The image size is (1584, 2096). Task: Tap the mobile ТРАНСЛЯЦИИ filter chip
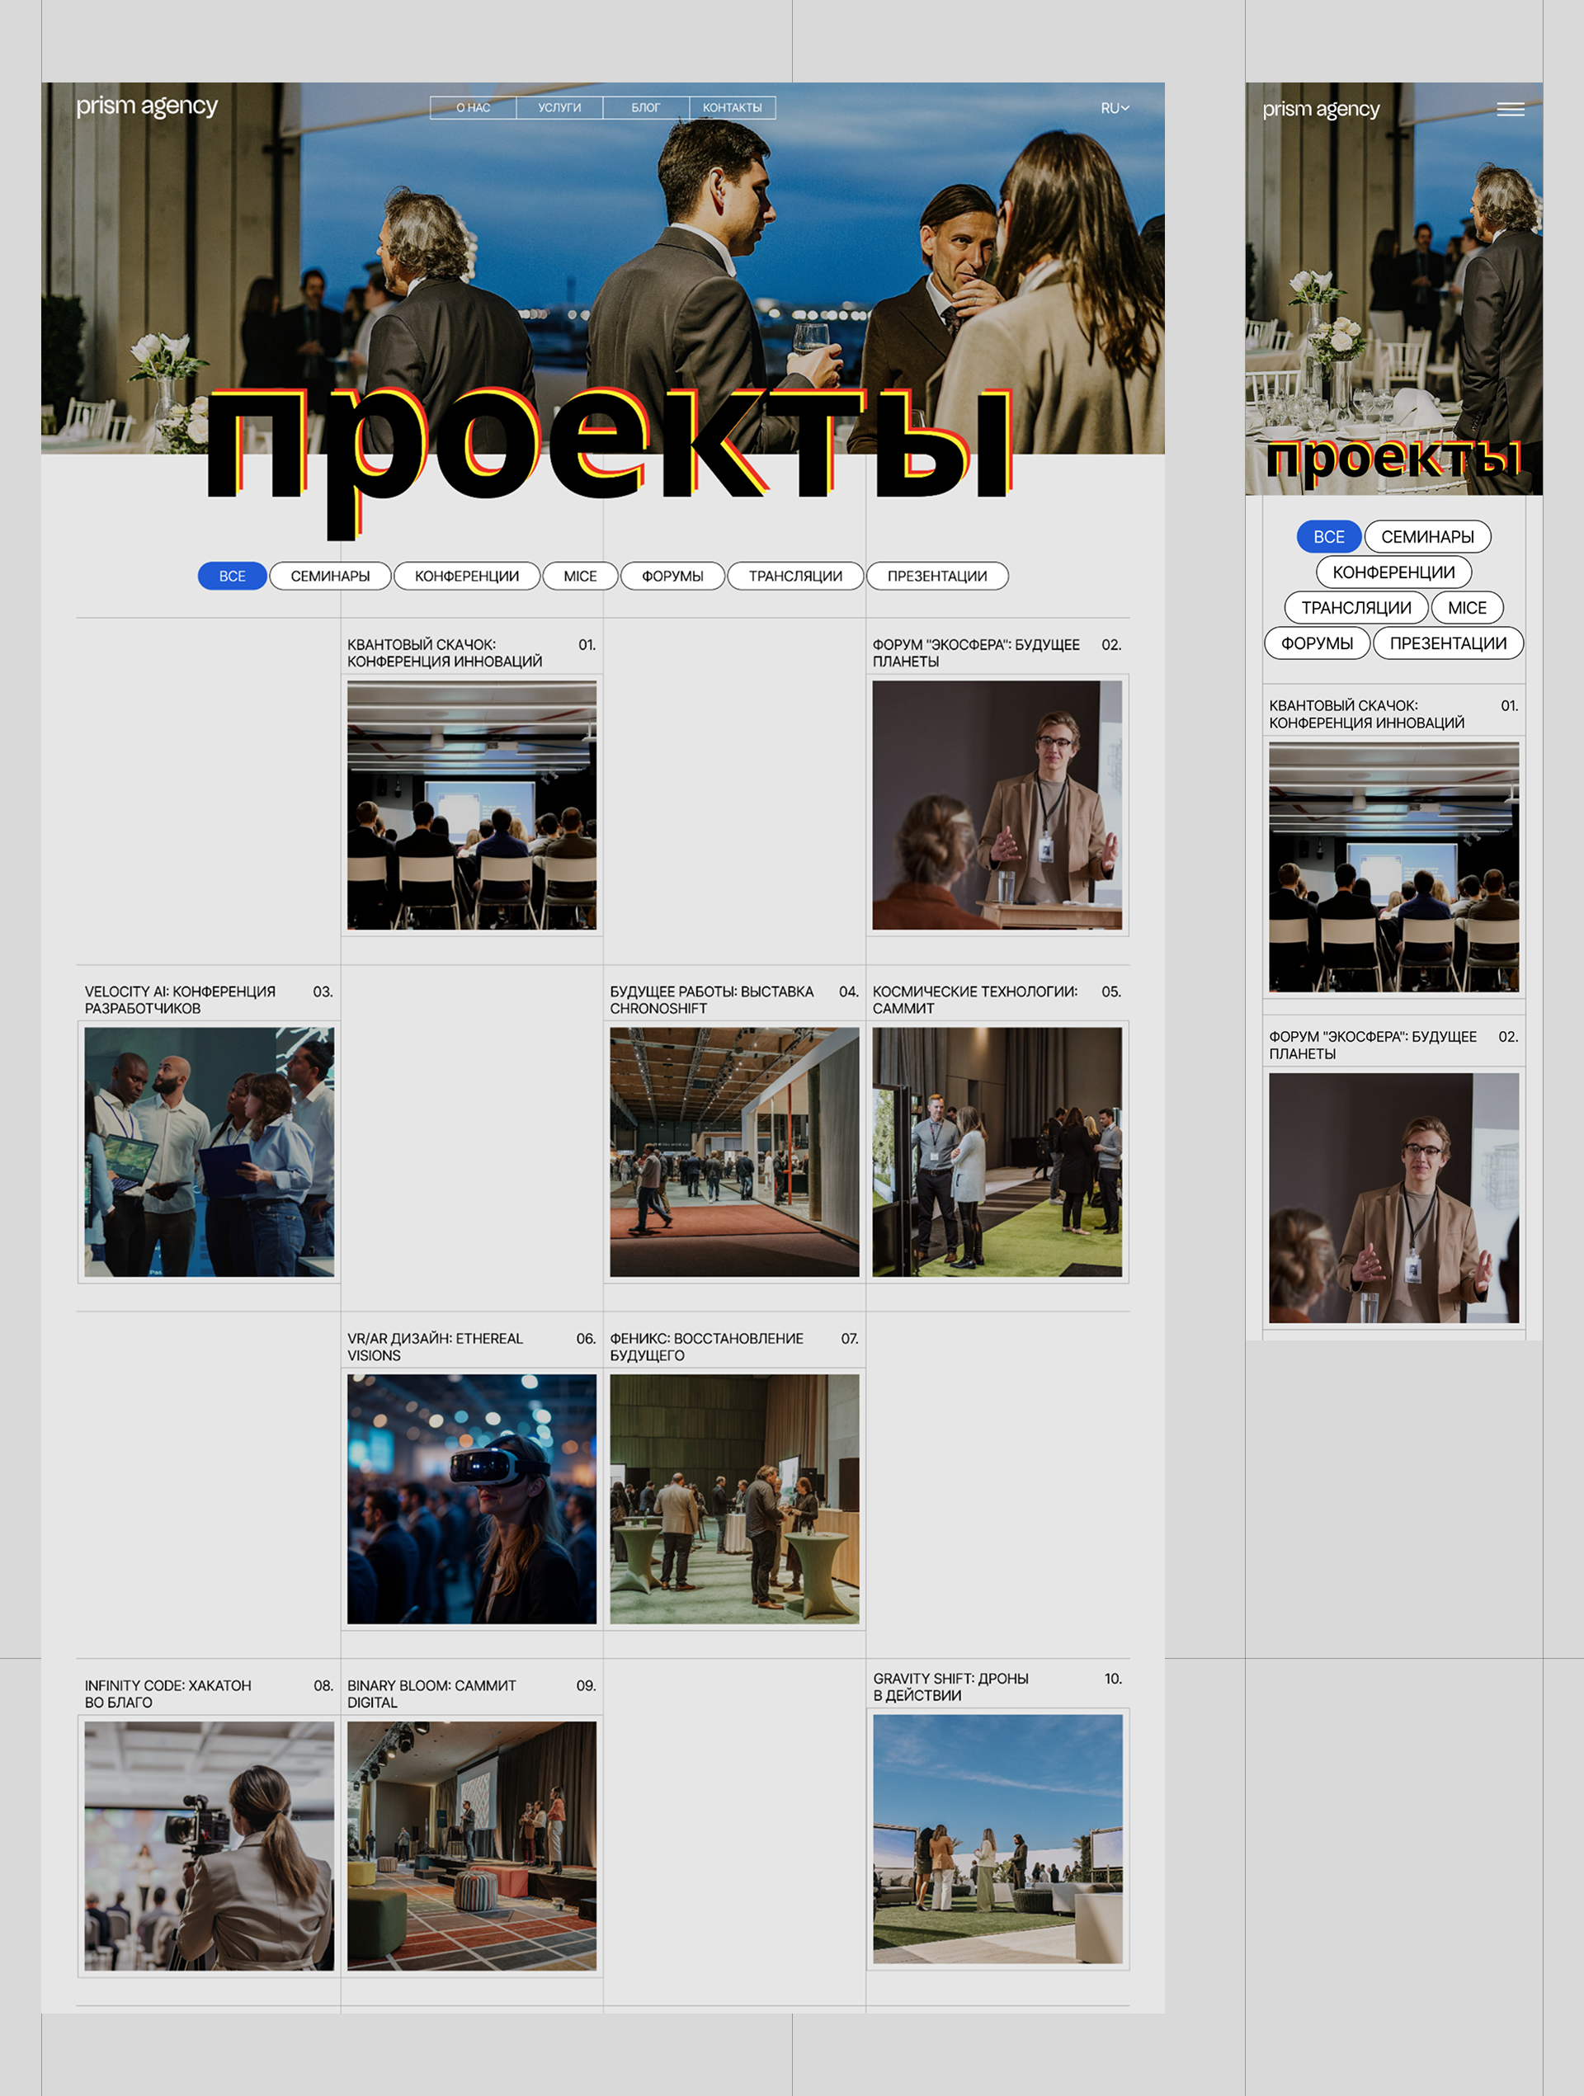pyautogui.click(x=1355, y=607)
